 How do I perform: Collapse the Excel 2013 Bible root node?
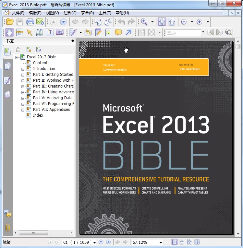[17, 57]
